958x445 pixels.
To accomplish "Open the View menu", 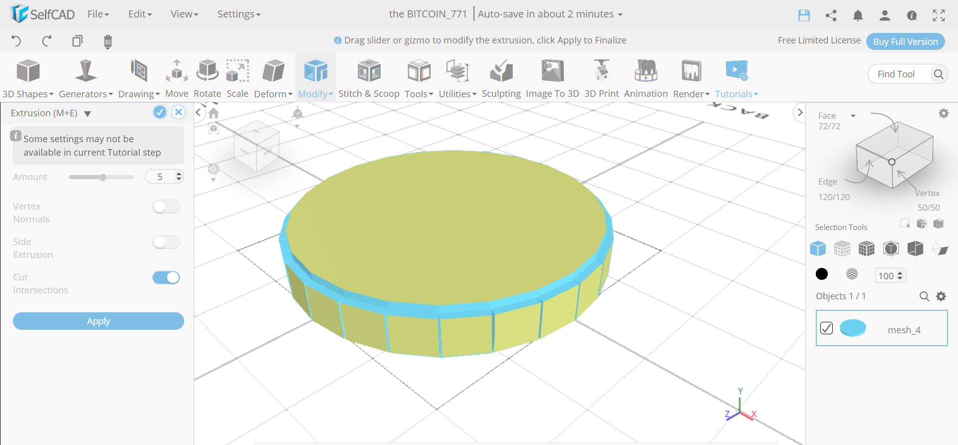I will pos(184,14).
